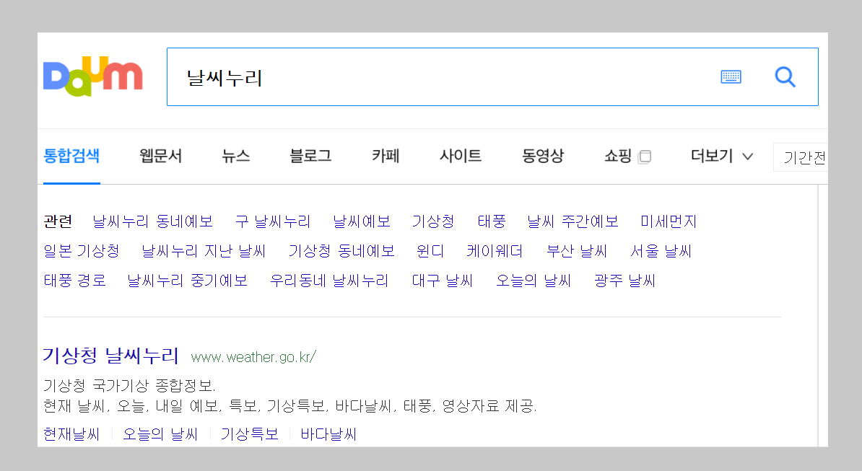Click related search 기상청

433,221
